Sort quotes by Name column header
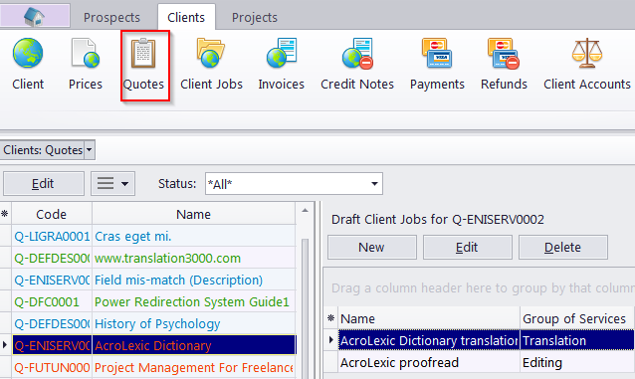The height and width of the screenshot is (379, 635). pyautogui.click(x=193, y=214)
